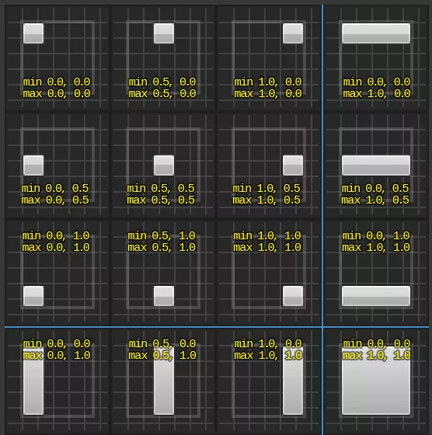Select the top horizontal stretch preset
Screen dimensions: 432x435
(x=376, y=58)
